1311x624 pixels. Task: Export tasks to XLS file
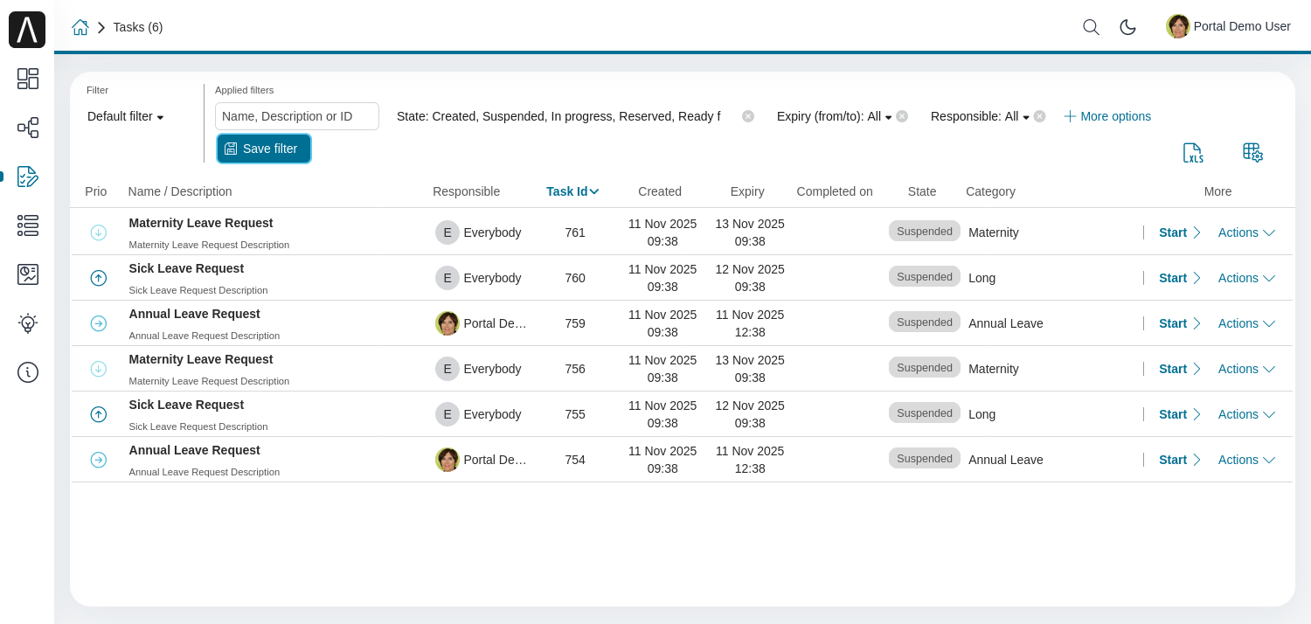(1193, 153)
